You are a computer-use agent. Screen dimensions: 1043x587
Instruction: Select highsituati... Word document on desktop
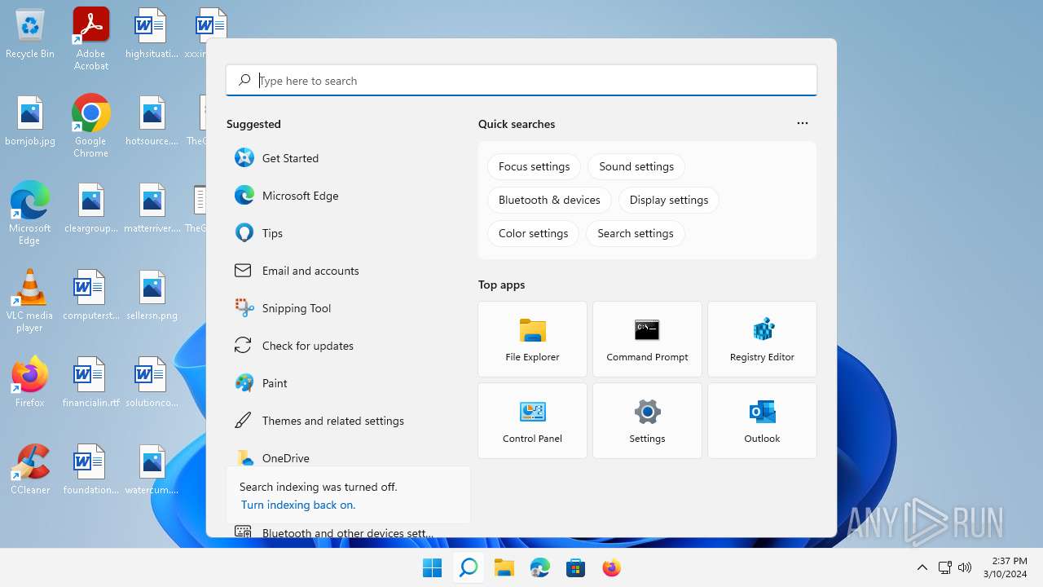(x=152, y=34)
